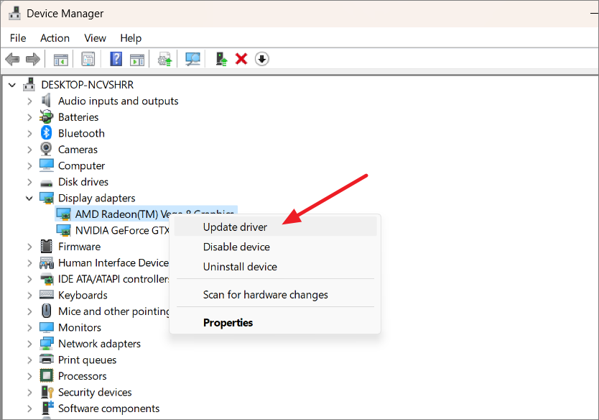Choose Uninstall device from context menu
The image size is (599, 420).
tap(275, 267)
